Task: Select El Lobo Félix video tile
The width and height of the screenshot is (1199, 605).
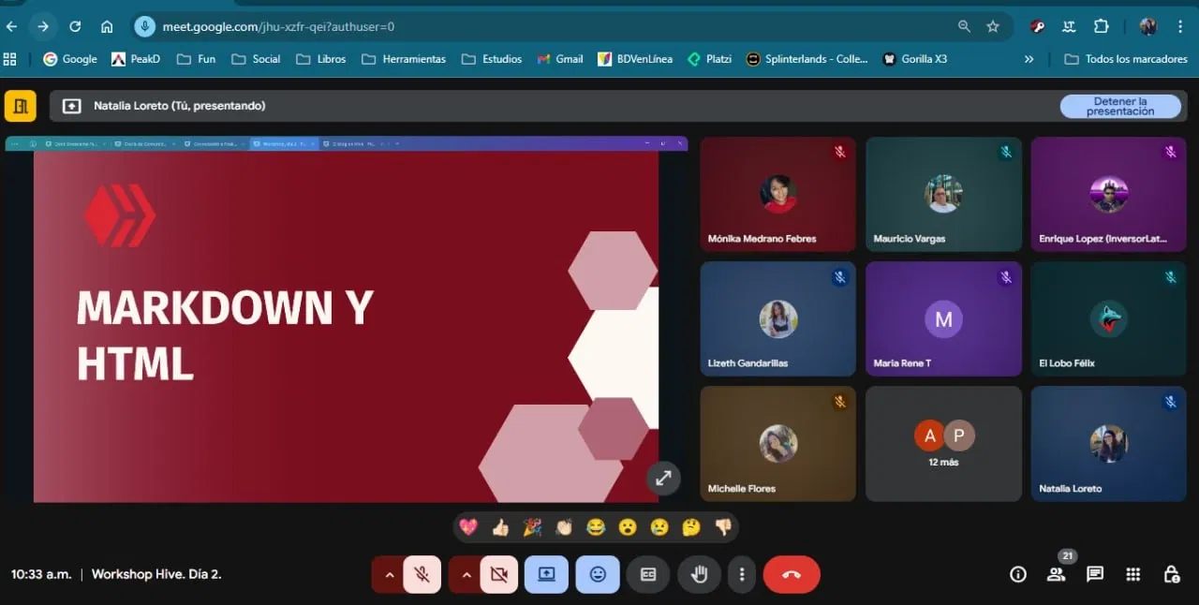Action: pos(1109,318)
